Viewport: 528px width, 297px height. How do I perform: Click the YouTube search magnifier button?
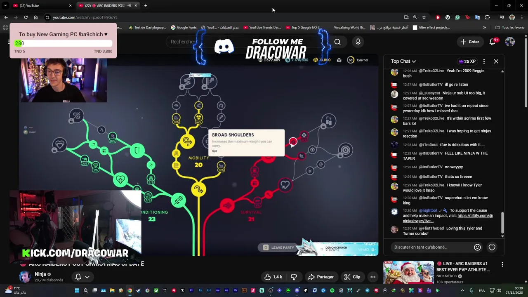(x=337, y=42)
